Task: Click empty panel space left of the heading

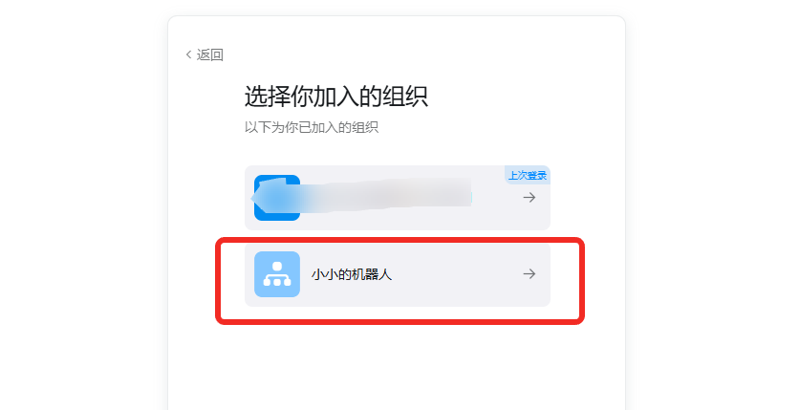Action: tap(206, 97)
